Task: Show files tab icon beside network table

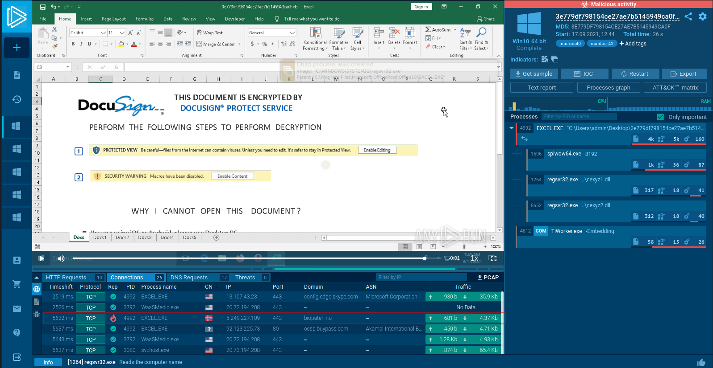Action: tap(37, 302)
